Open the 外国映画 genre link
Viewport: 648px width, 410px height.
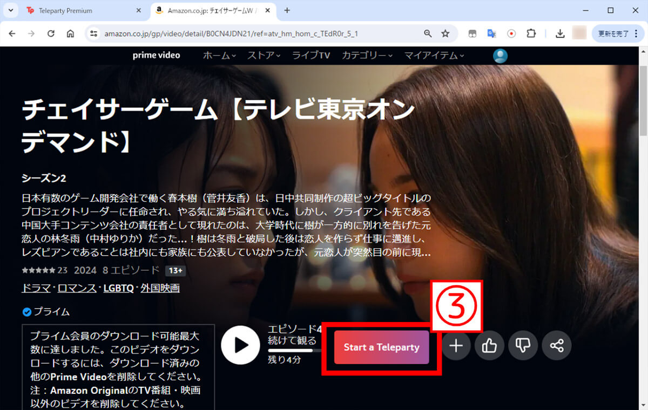tap(160, 288)
